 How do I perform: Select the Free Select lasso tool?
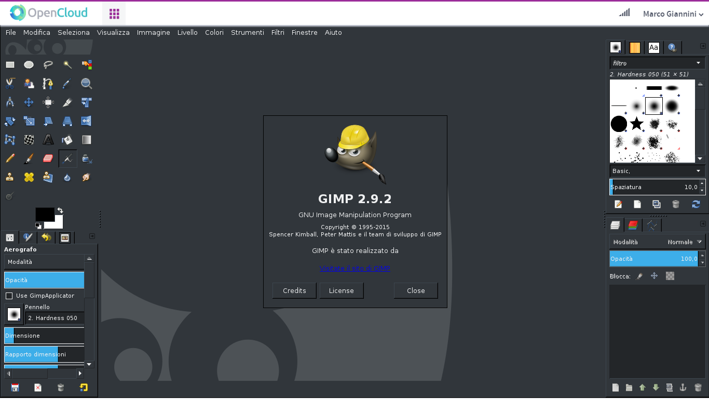48,65
